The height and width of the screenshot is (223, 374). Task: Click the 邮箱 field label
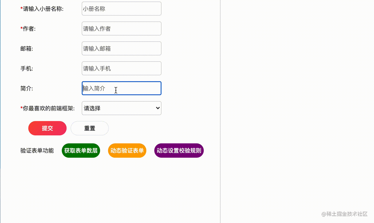26,48
